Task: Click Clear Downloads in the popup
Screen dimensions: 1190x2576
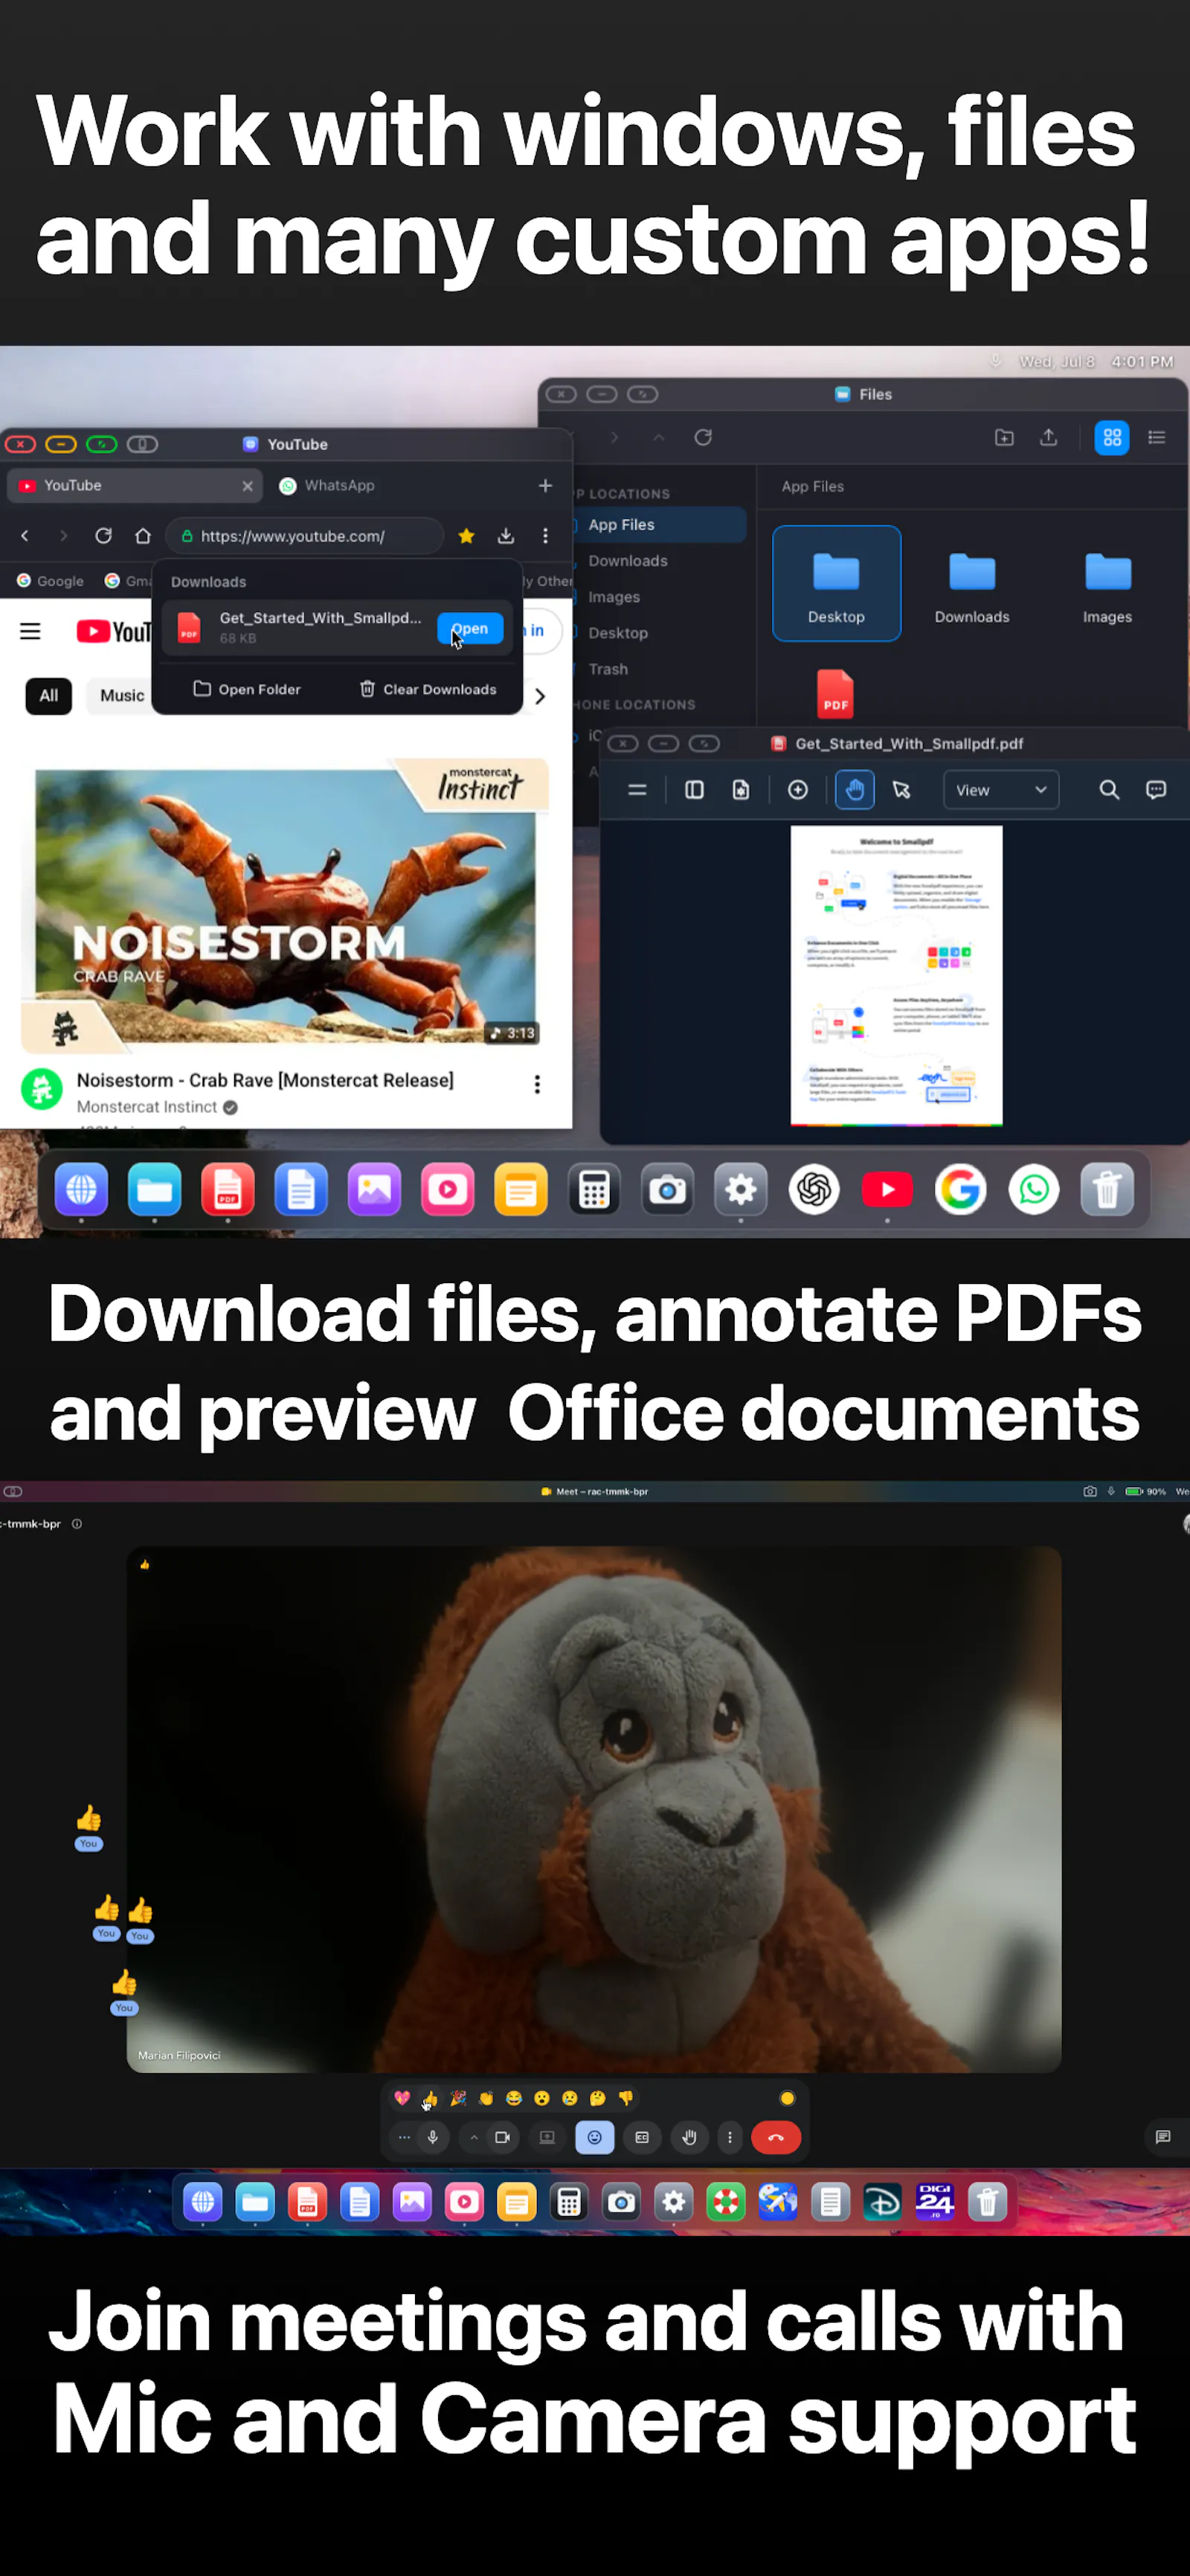Action: 428,689
